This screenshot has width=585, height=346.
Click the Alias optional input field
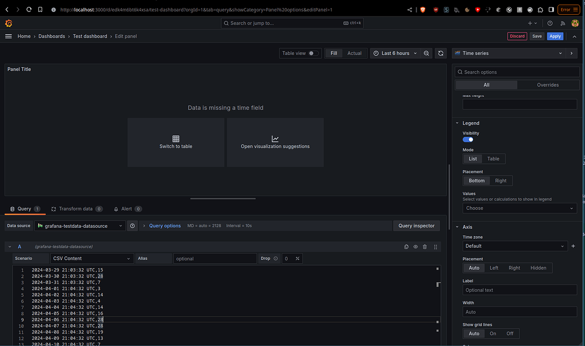click(215, 258)
